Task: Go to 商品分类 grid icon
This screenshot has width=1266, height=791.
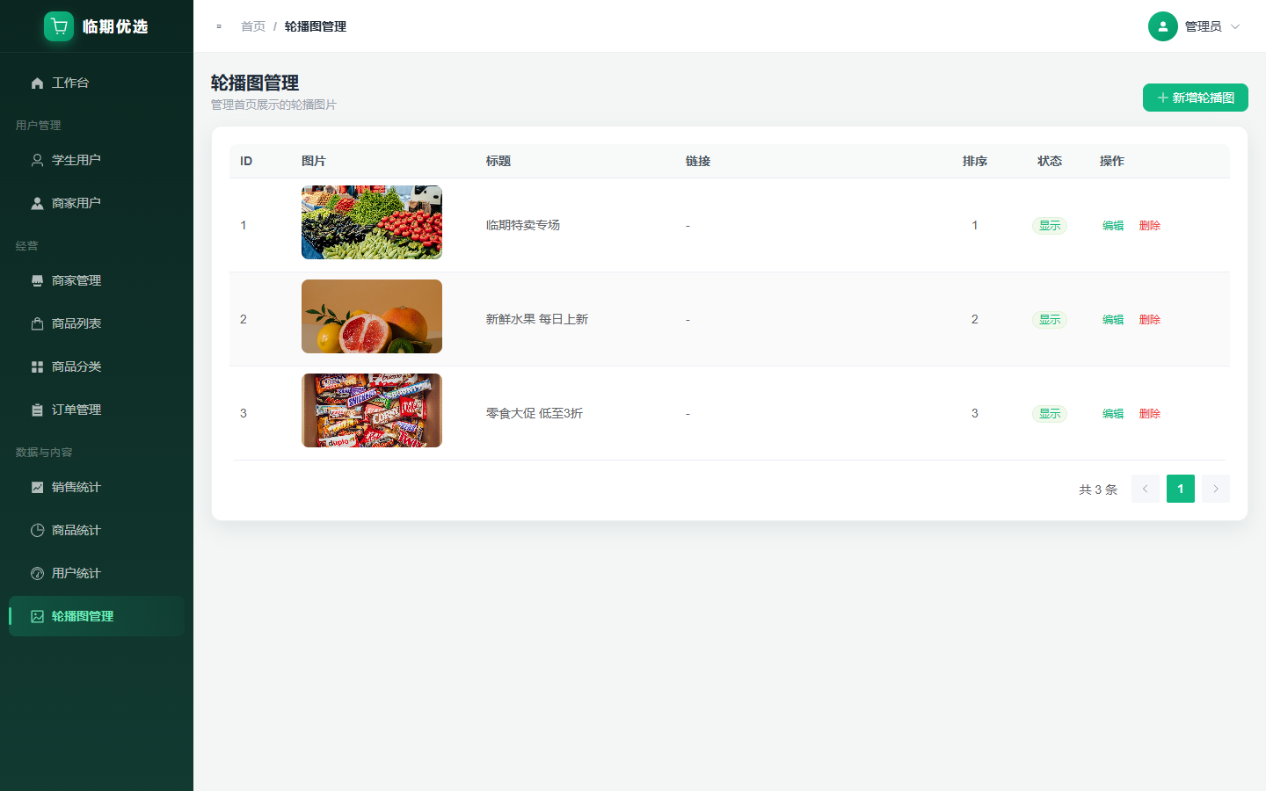Action: click(37, 366)
